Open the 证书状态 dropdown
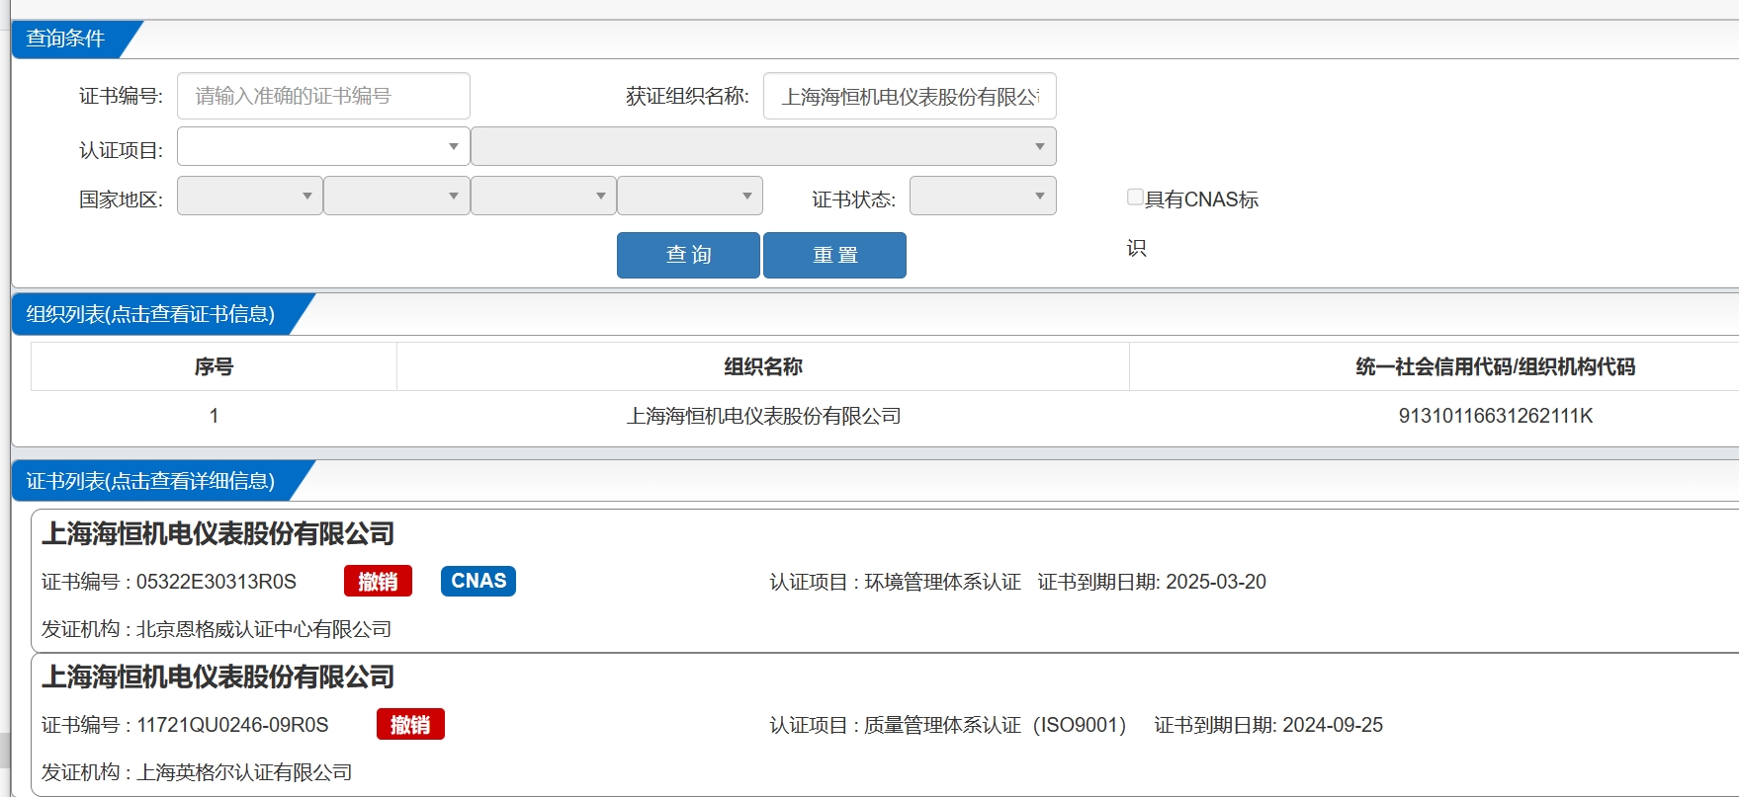Image resolution: width=1739 pixels, height=797 pixels. [x=983, y=196]
